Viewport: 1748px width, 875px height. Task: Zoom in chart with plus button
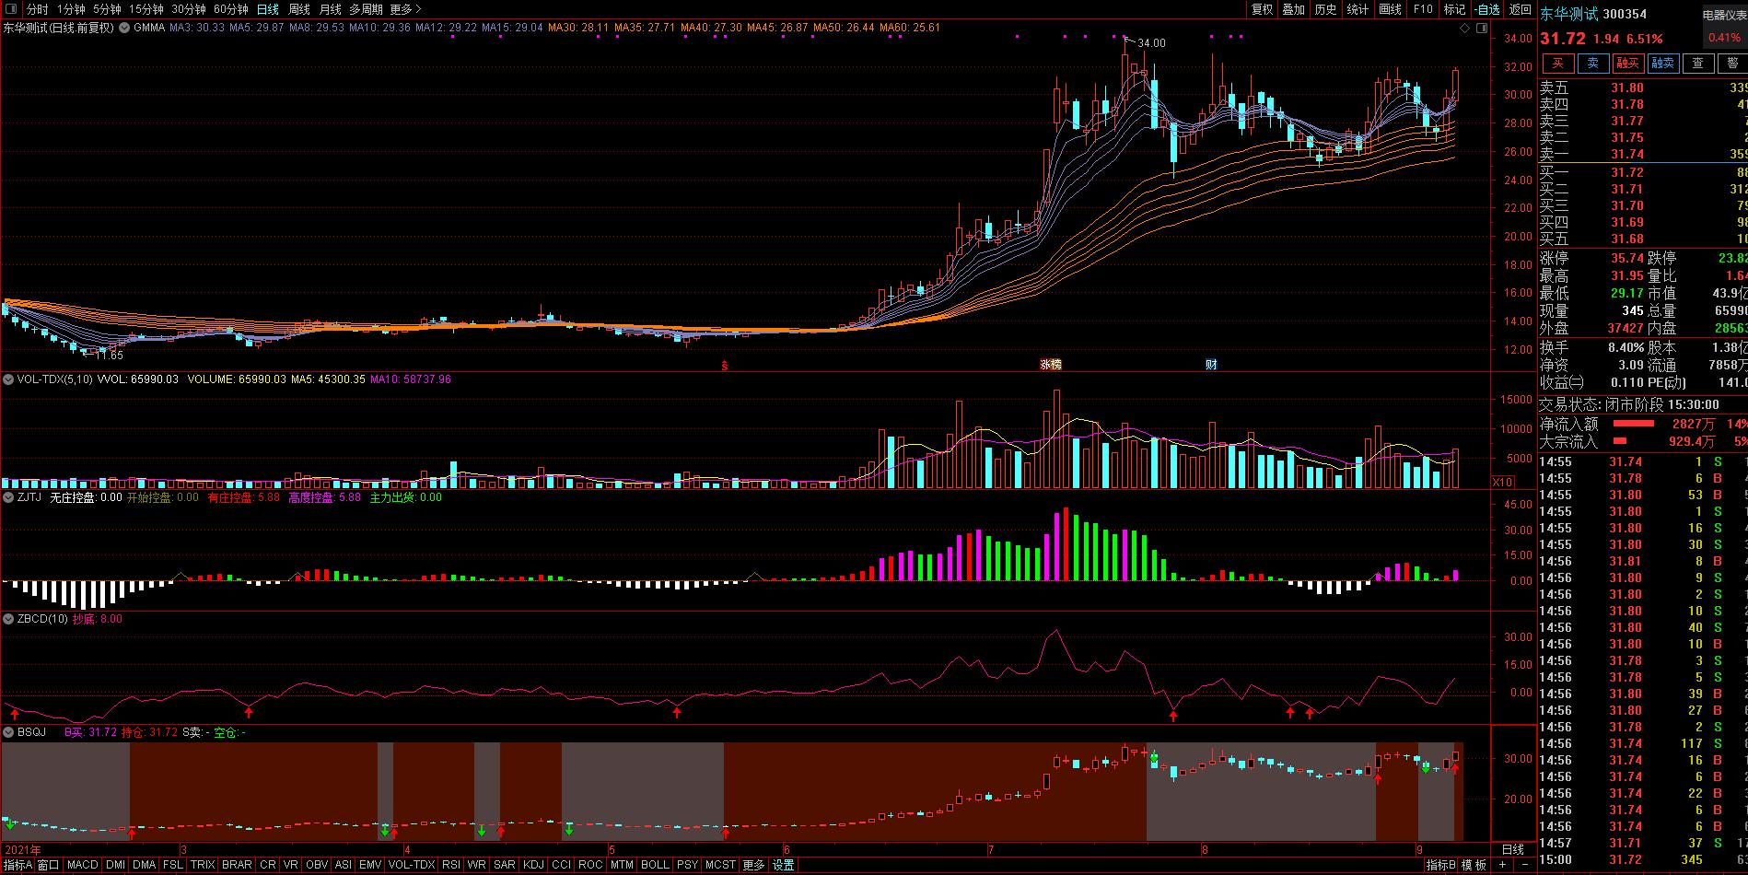coord(1502,865)
